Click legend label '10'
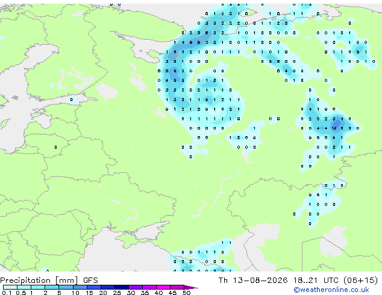The width and height of the screenshot is (382, 295). pyautogui.click(x=75, y=293)
